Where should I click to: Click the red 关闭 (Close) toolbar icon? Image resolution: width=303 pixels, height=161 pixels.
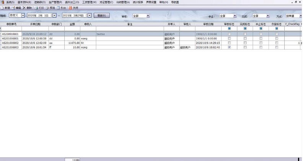pos(70,8)
